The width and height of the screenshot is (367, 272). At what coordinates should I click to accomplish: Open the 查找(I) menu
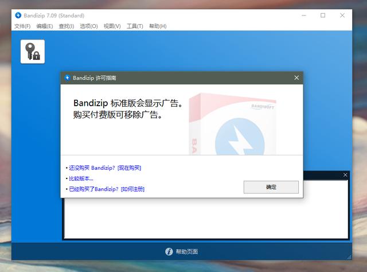[67, 26]
